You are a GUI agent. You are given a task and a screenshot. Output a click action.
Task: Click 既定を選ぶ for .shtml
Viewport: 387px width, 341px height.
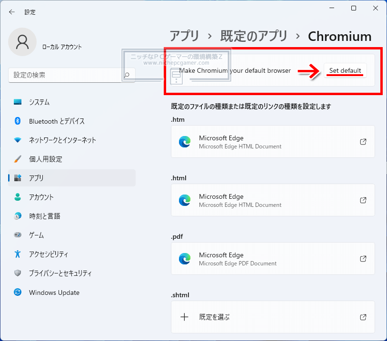(x=273, y=317)
